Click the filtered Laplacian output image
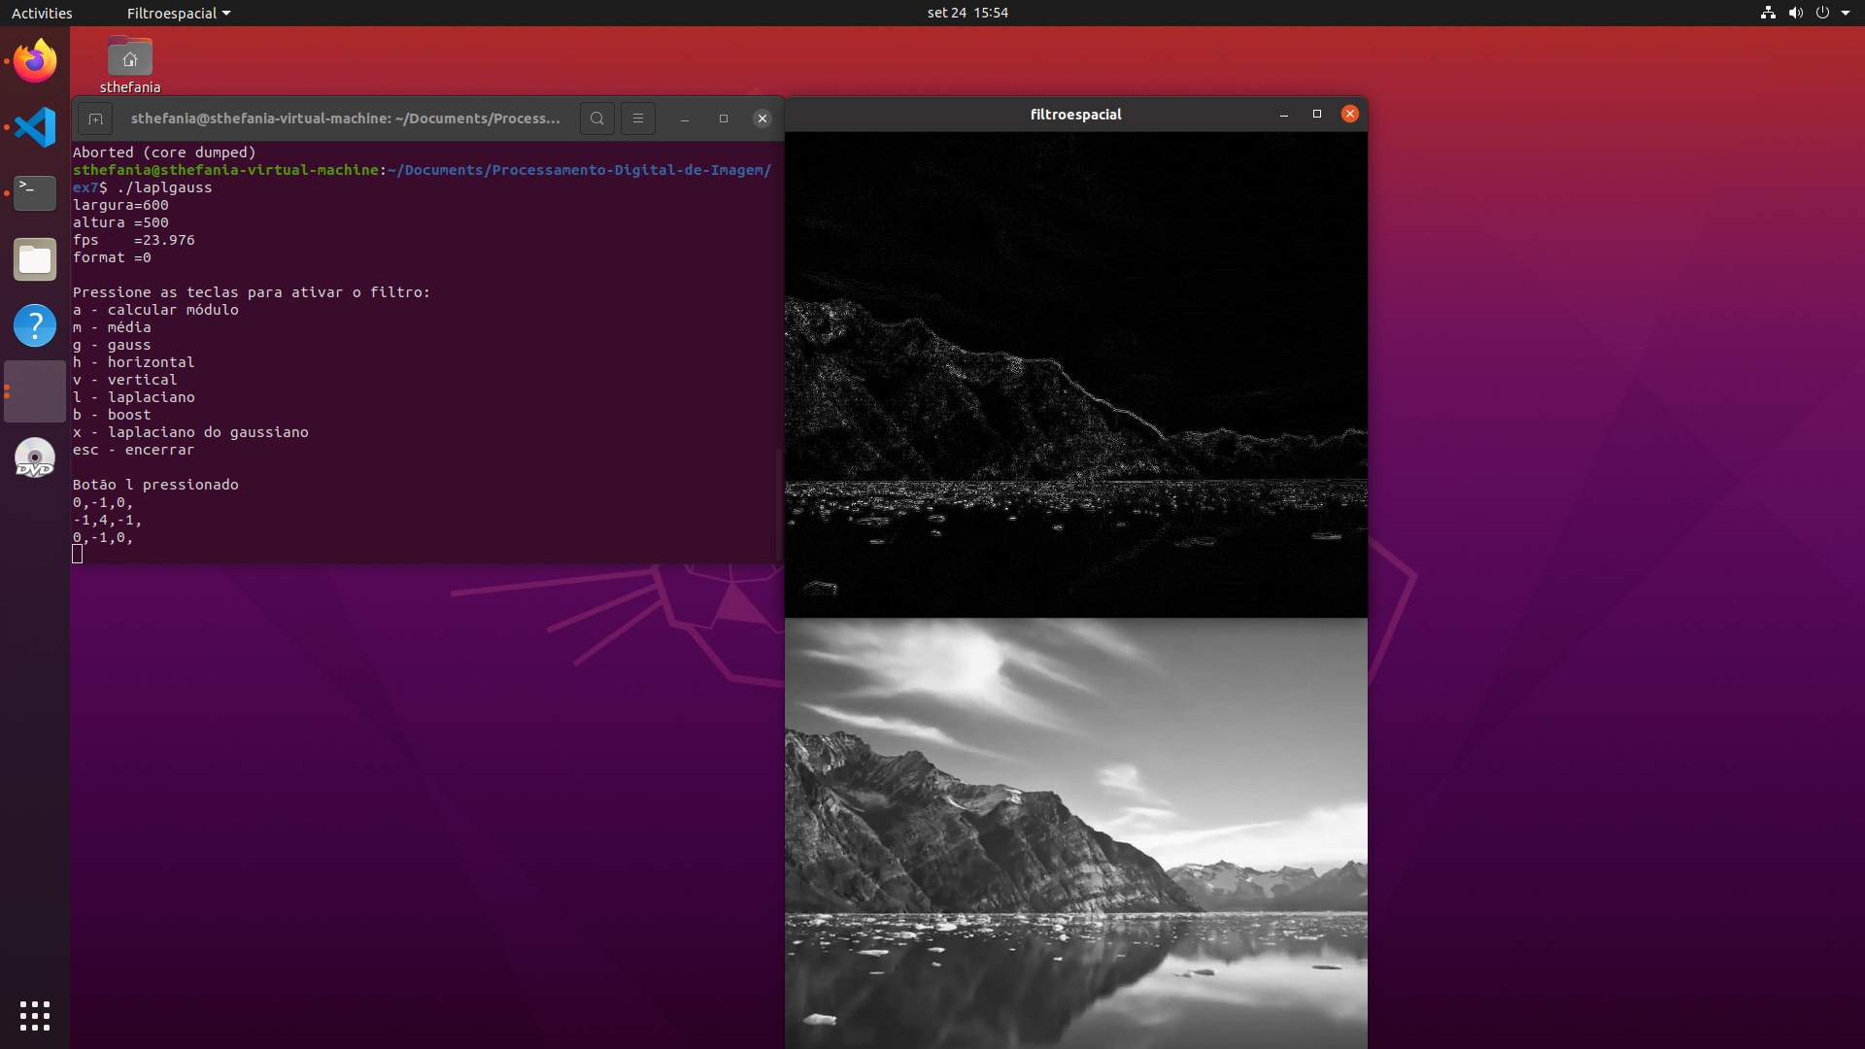This screenshot has width=1865, height=1049. [x=1075, y=375]
